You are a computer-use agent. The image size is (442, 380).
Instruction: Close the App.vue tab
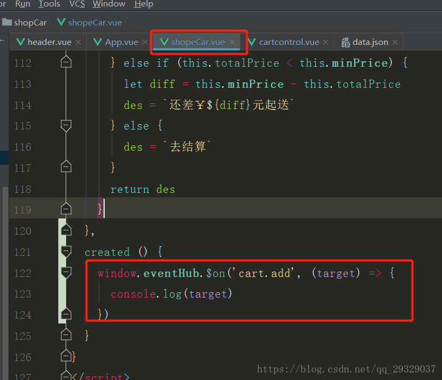click(x=145, y=42)
